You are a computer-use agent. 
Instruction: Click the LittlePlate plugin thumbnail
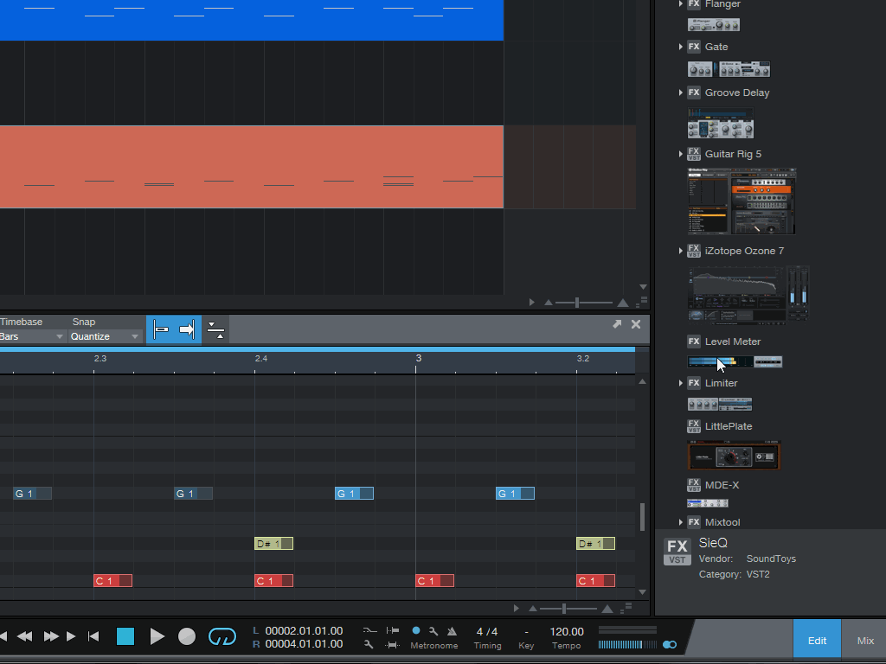coord(734,455)
